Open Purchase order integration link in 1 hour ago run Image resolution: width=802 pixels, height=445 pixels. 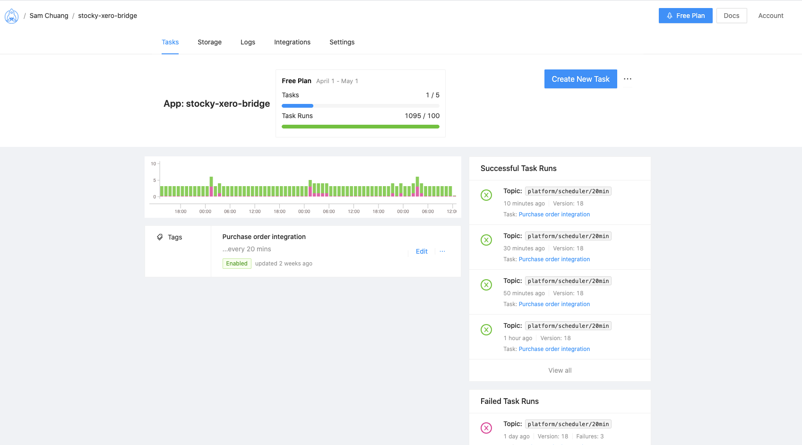pyautogui.click(x=554, y=349)
